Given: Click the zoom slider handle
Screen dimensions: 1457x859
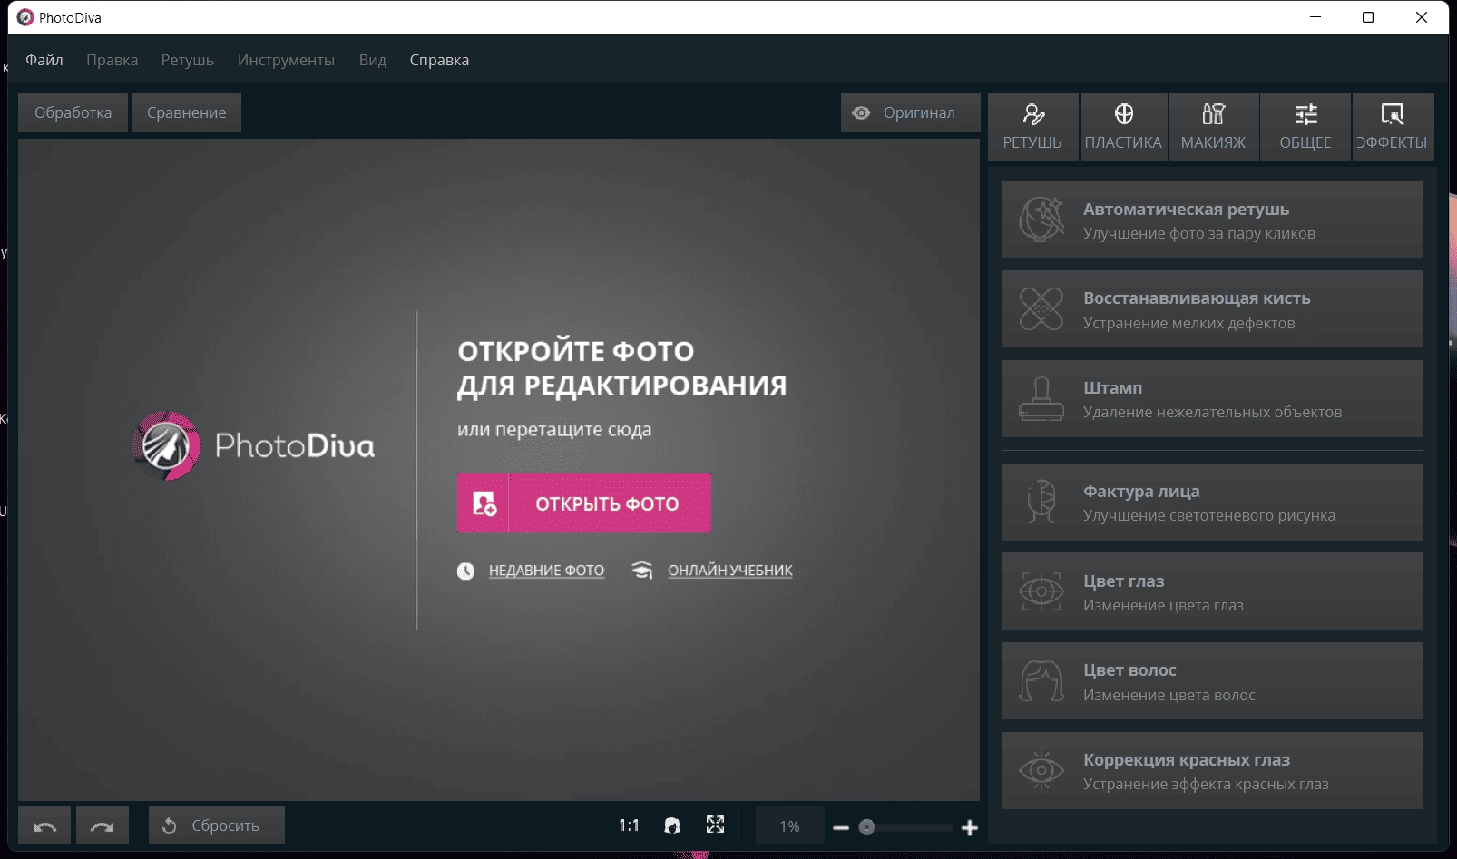Looking at the screenshot, I should pyautogui.click(x=866, y=827).
